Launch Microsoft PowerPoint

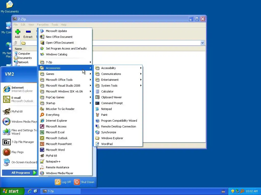(65, 144)
